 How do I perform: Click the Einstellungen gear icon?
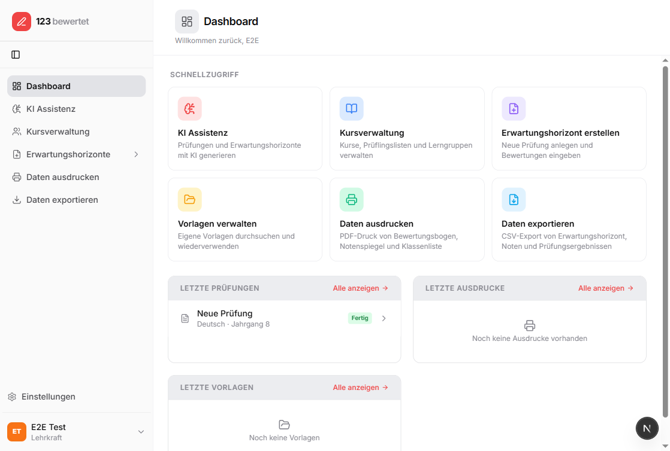(12, 397)
